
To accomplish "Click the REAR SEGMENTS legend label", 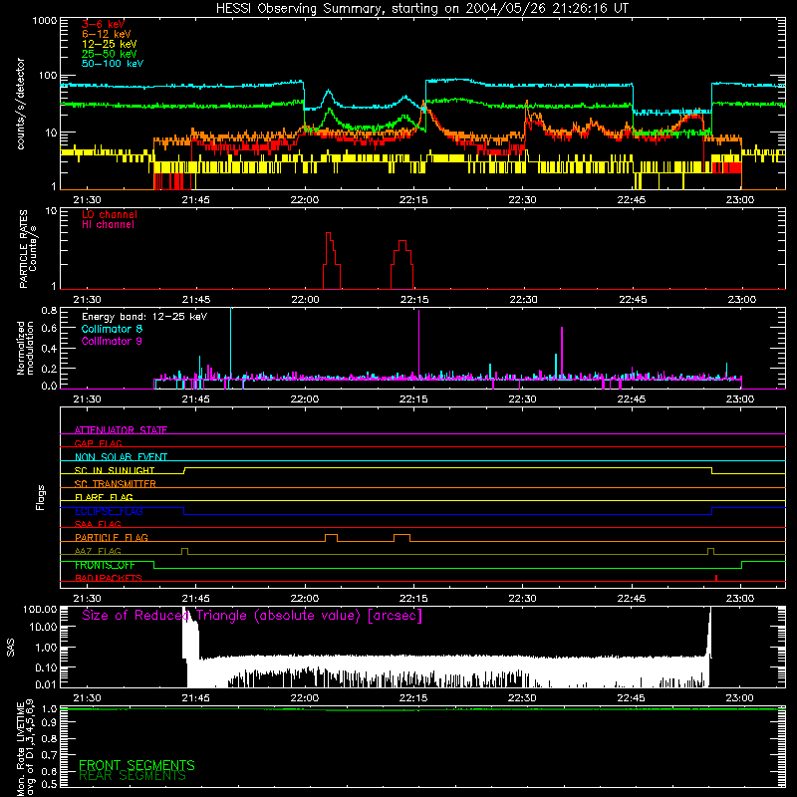I will (x=133, y=775).
